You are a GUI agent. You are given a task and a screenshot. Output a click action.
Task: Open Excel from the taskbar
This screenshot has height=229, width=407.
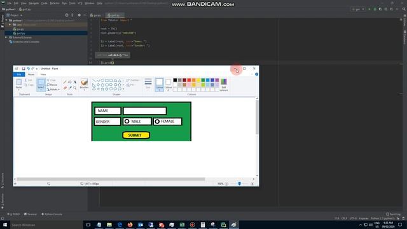coord(182,225)
